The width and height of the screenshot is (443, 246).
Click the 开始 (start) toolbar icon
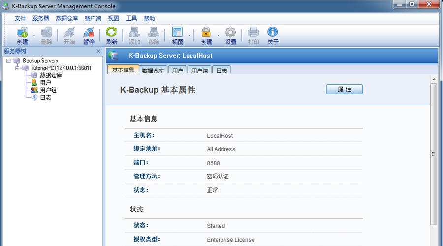(x=69, y=35)
